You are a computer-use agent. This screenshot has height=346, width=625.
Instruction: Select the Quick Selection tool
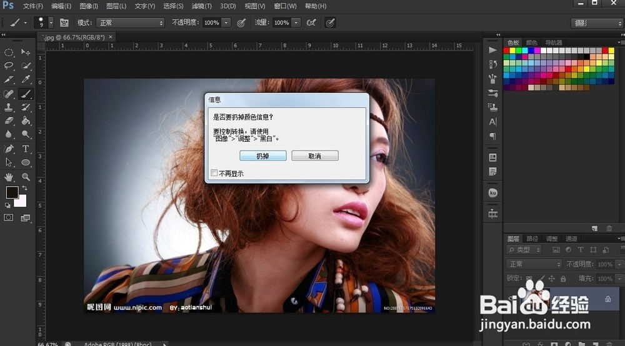pyautogui.click(x=26, y=66)
